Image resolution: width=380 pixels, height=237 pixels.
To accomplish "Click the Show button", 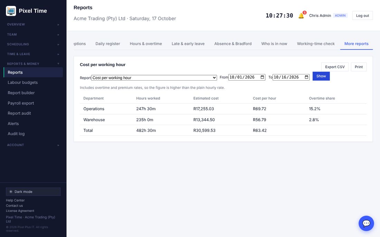I will [x=321, y=76].
